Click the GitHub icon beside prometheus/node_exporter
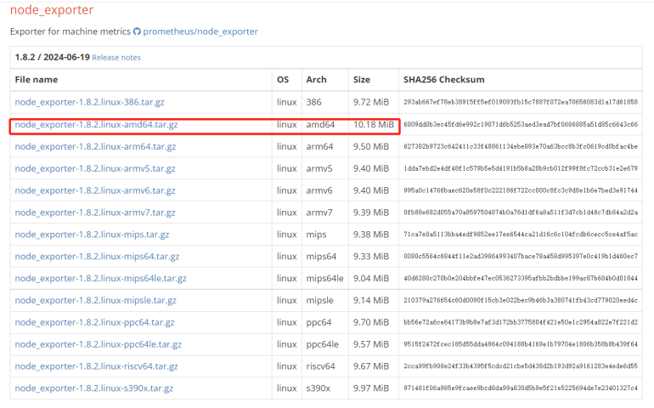 137,31
